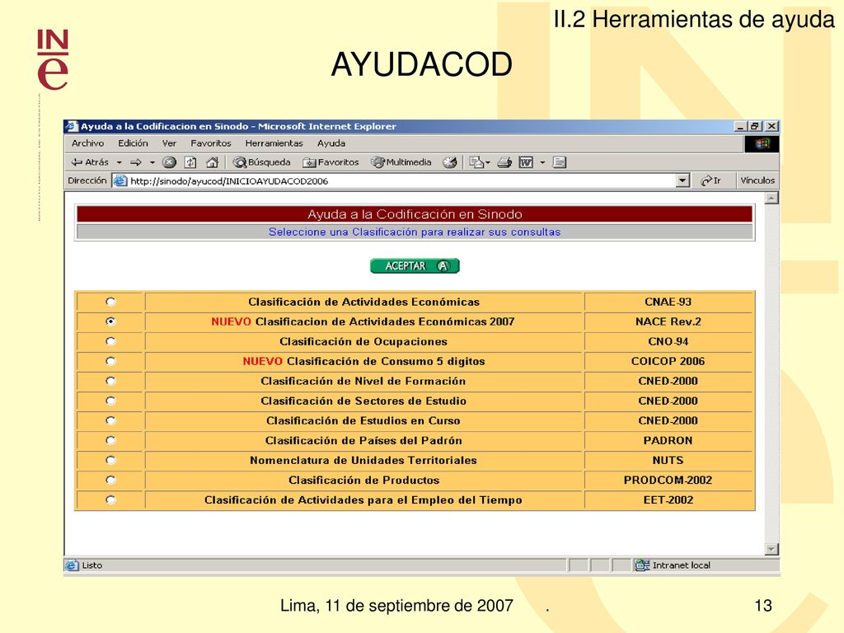Click the Internet Explorer title bar icon
The height and width of the screenshot is (633, 844).
(x=72, y=126)
